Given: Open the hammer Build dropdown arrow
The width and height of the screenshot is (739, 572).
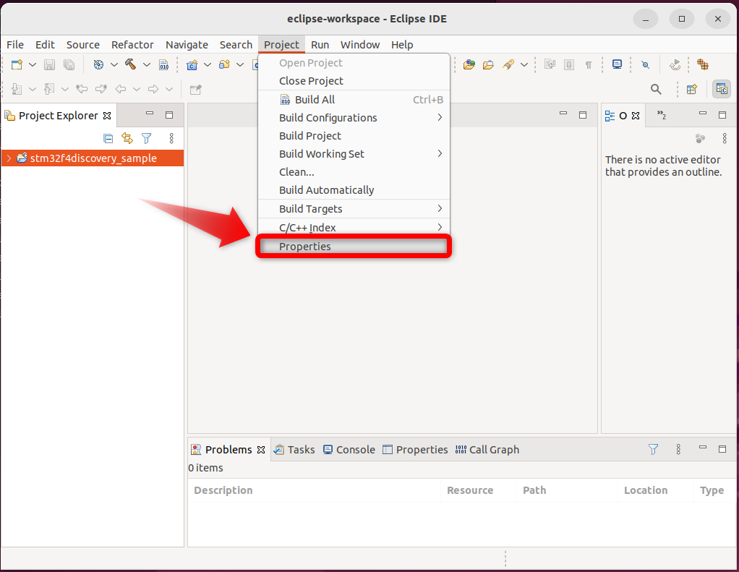Looking at the screenshot, I should point(147,64).
